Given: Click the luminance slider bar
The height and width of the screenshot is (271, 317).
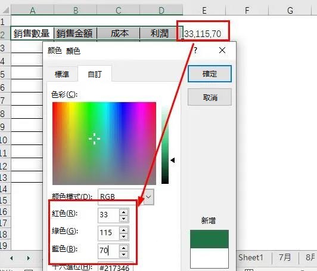Looking at the screenshot, I should [x=165, y=144].
